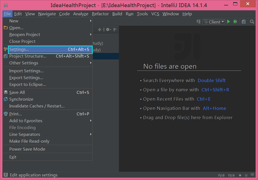Click the tool windows toggle in status bar corner
Viewport: 258px width, 180px height.
[5, 175]
